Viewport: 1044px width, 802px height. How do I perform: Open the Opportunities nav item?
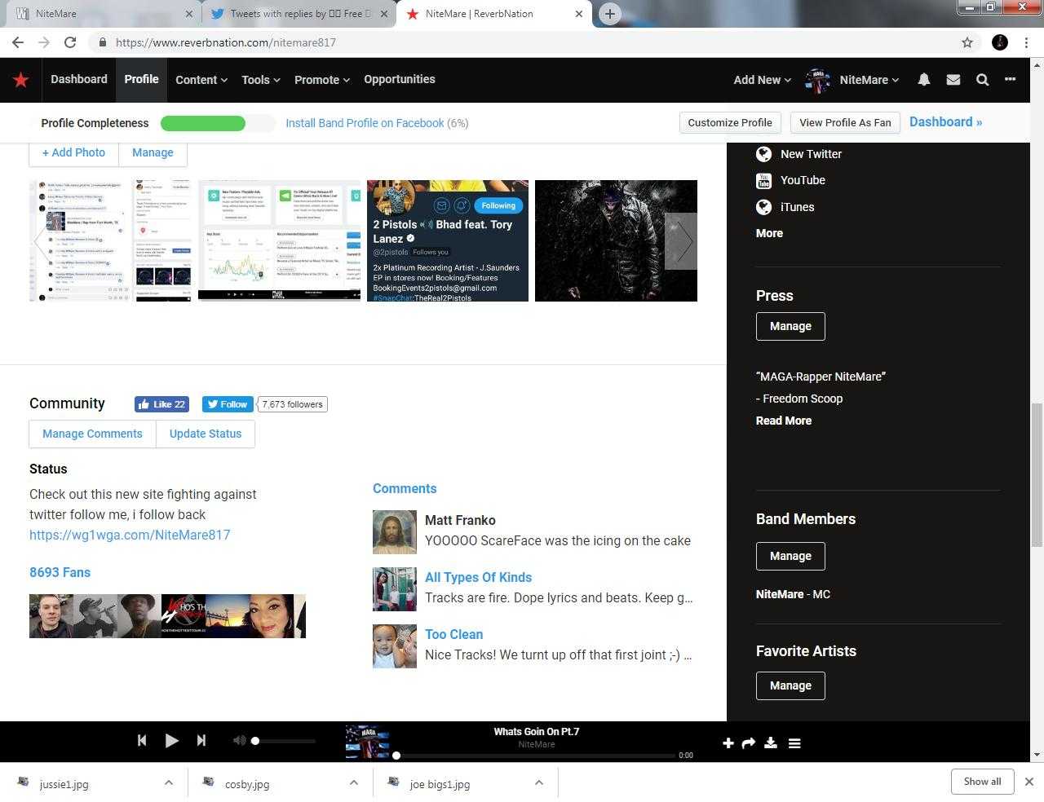tap(400, 79)
